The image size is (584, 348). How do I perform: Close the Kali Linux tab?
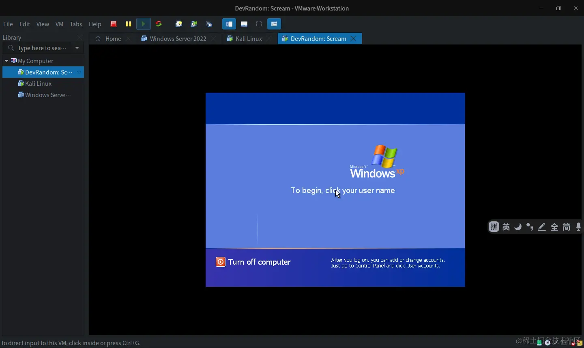(269, 38)
